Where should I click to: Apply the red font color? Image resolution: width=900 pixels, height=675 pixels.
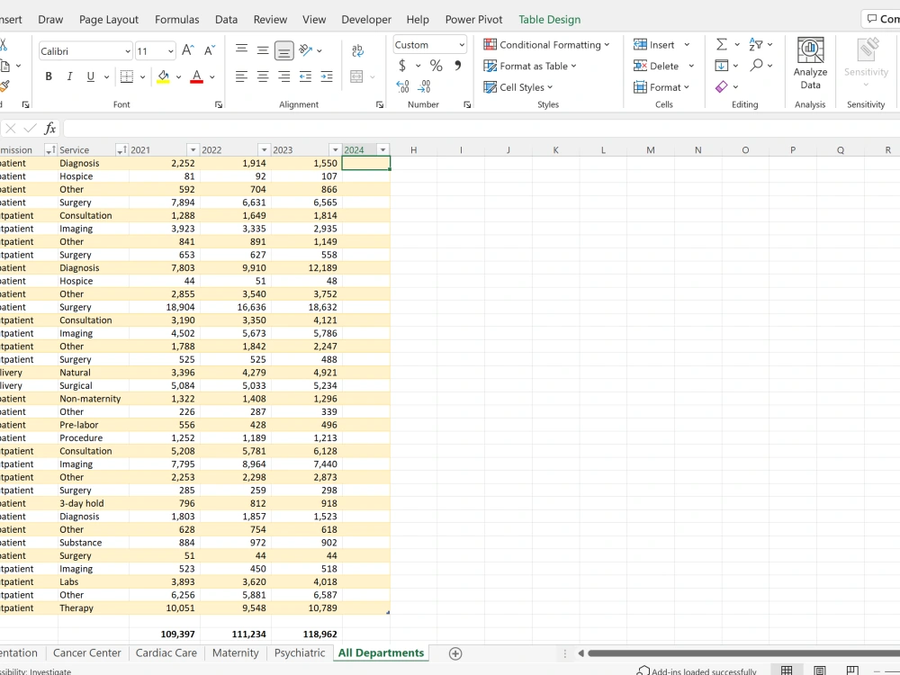point(196,76)
